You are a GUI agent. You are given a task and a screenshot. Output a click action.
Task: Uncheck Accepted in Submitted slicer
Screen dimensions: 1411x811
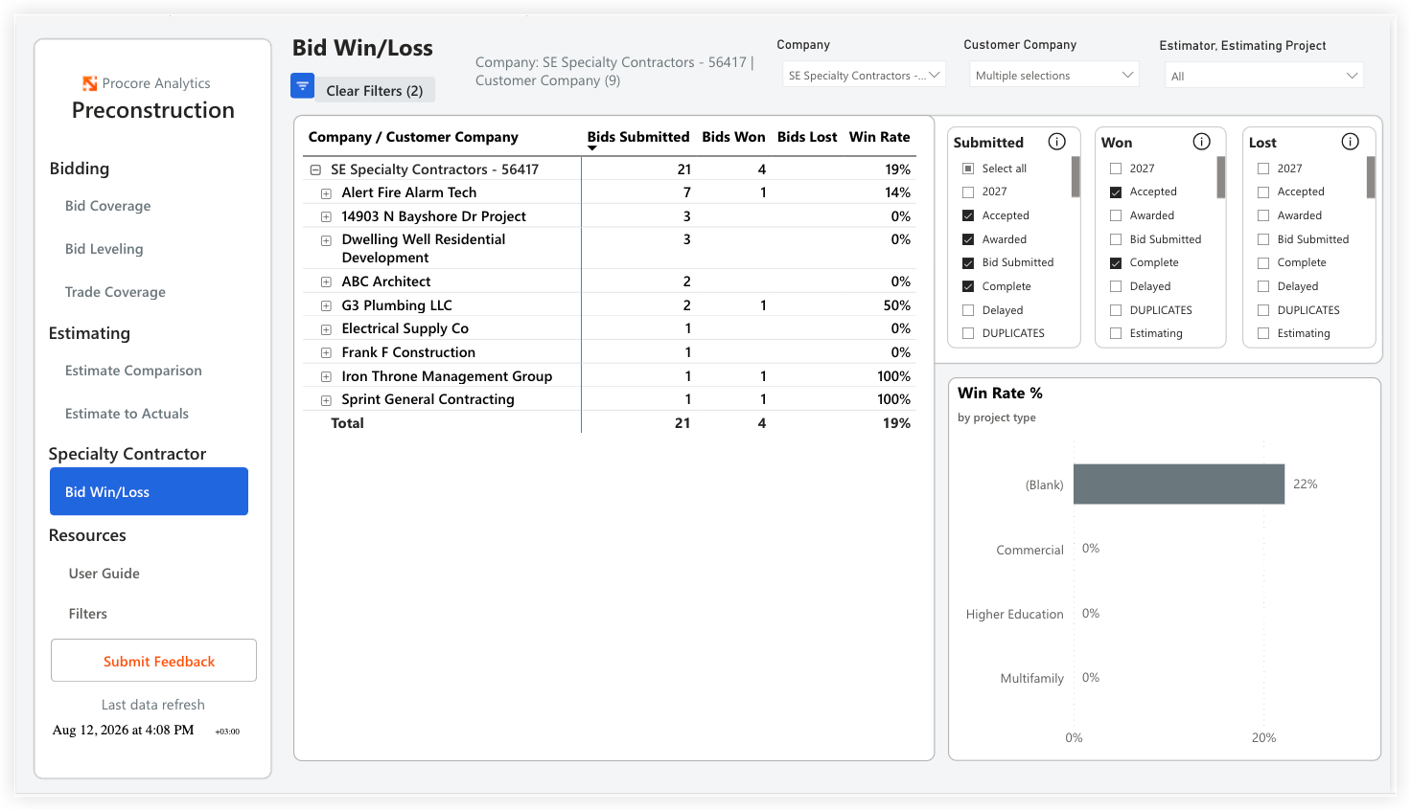(968, 215)
